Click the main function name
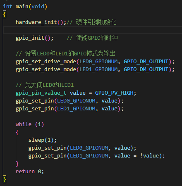This screenshot has height=186, width=182. click(x=22, y=7)
